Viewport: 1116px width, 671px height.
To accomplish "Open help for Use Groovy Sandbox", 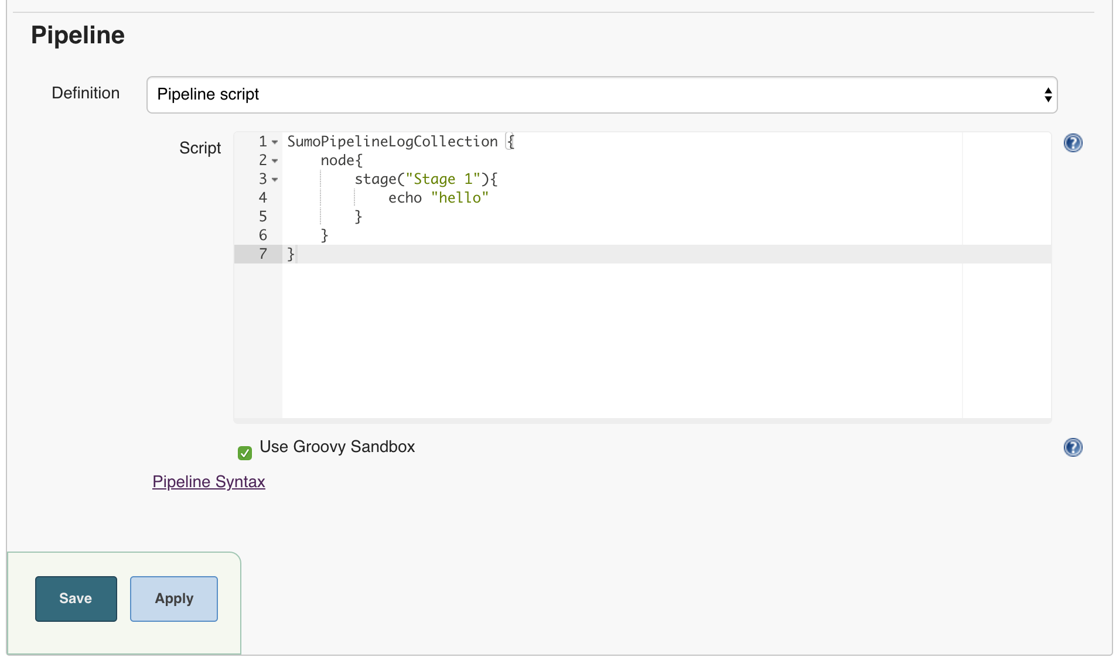I will [x=1073, y=447].
